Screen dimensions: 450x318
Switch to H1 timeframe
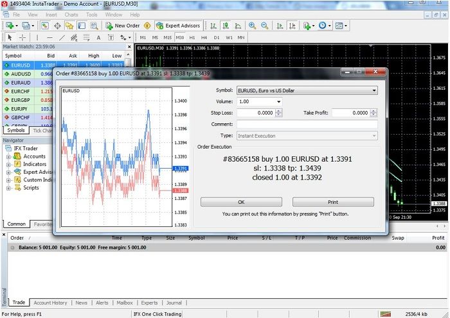pos(192,37)
